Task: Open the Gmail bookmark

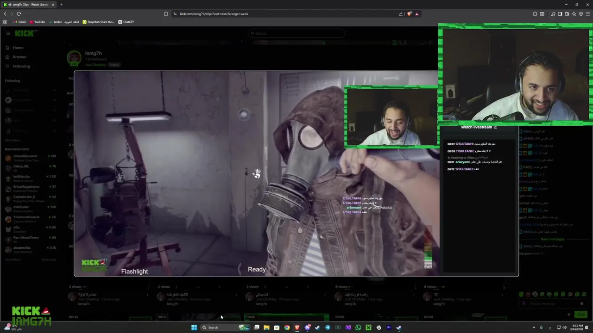Action: 19,22
